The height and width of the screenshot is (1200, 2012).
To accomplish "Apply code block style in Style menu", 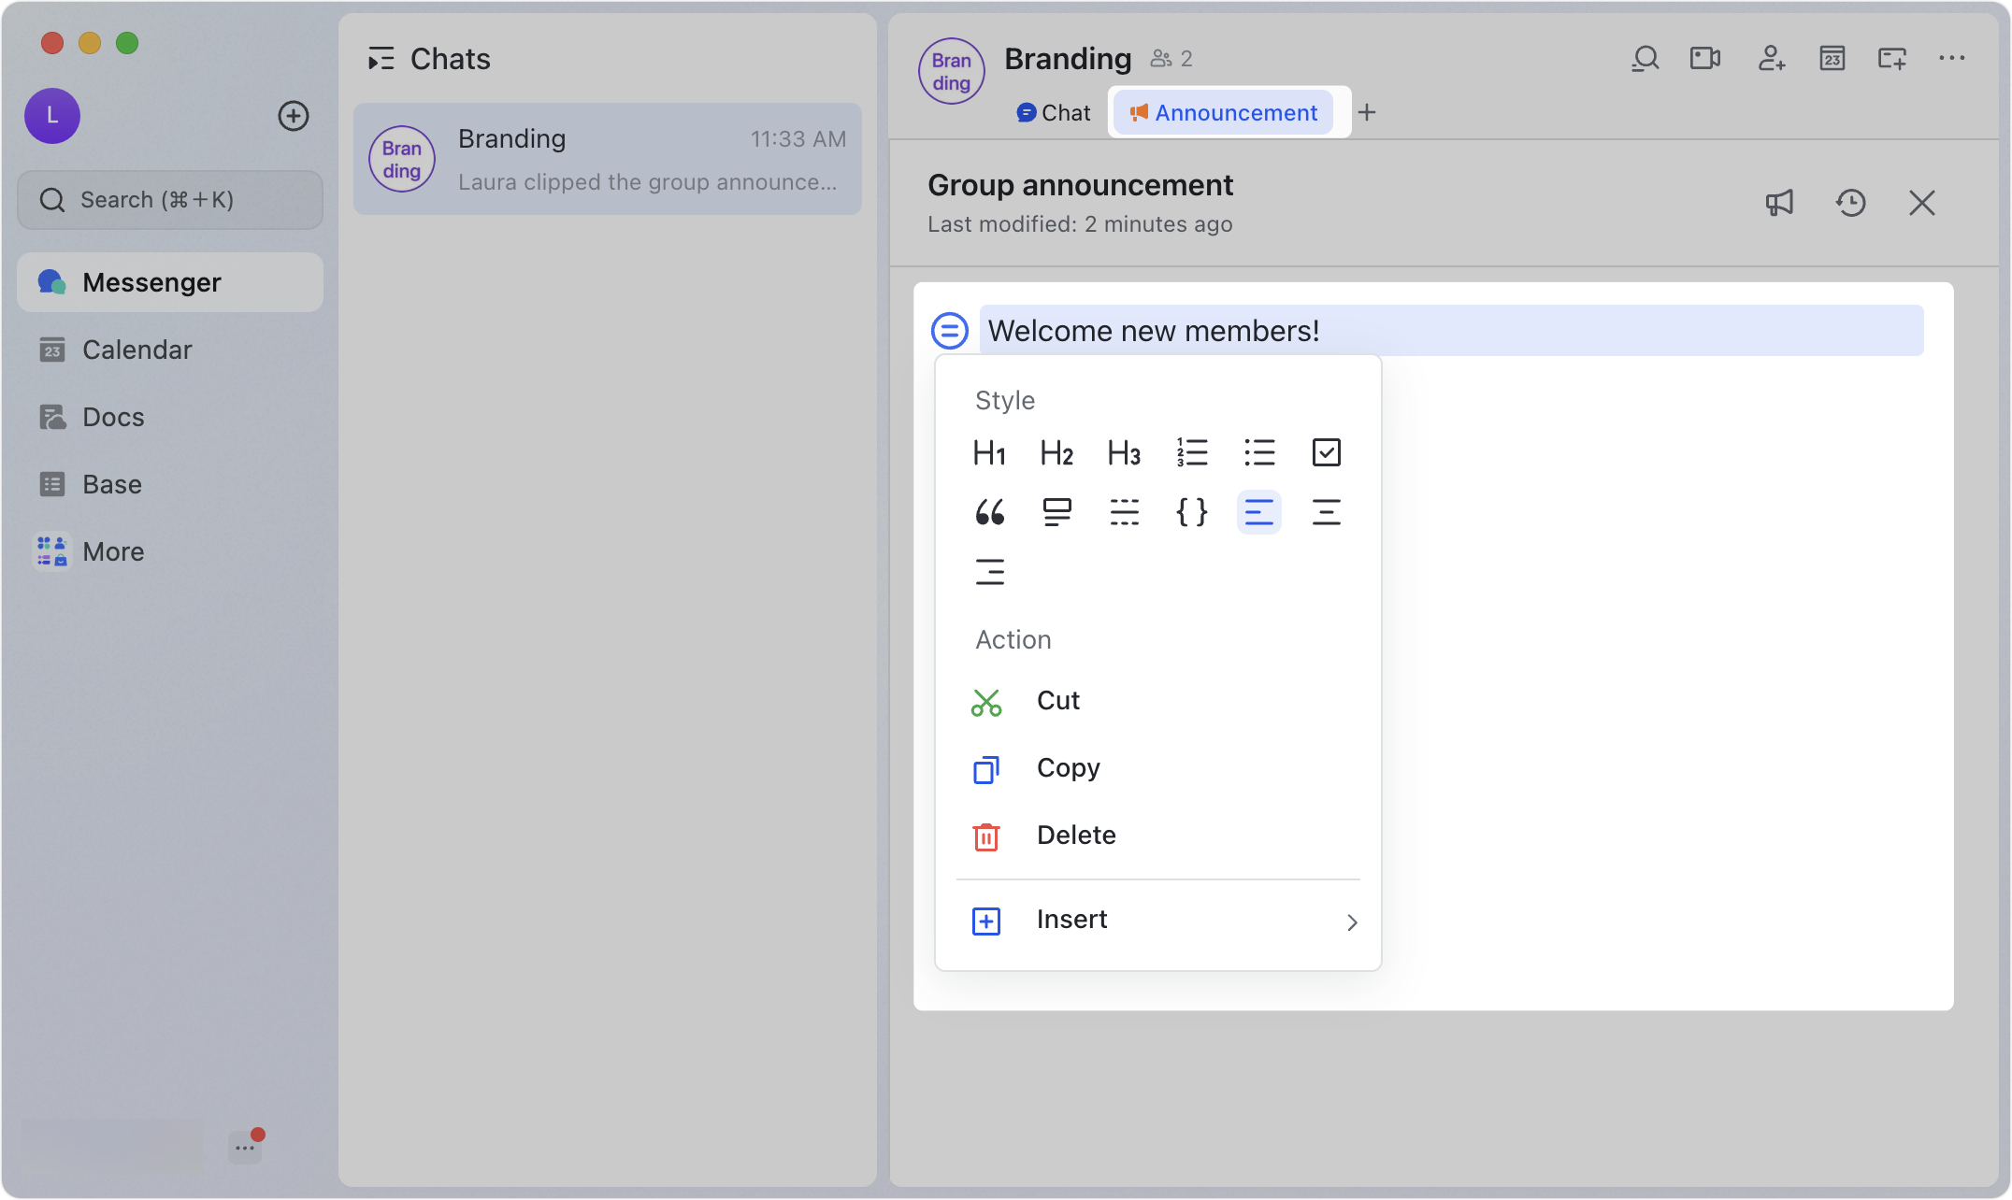I will coord(1191,511).
